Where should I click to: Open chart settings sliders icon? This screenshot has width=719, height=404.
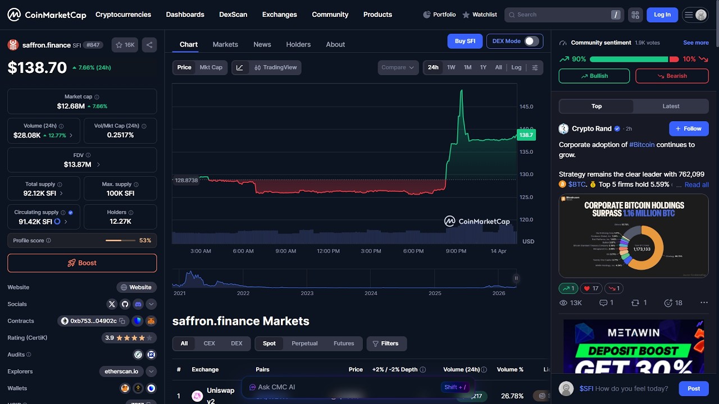click(535, 67)
